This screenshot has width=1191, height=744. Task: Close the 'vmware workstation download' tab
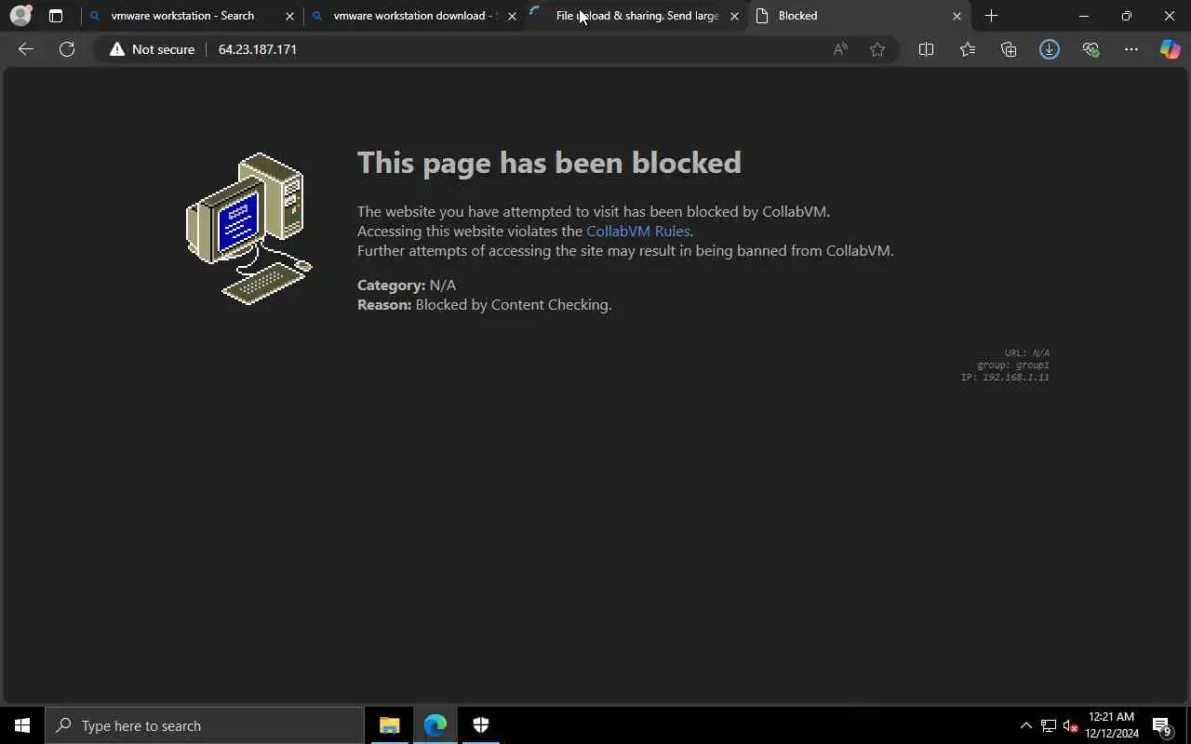pos(512,16)
